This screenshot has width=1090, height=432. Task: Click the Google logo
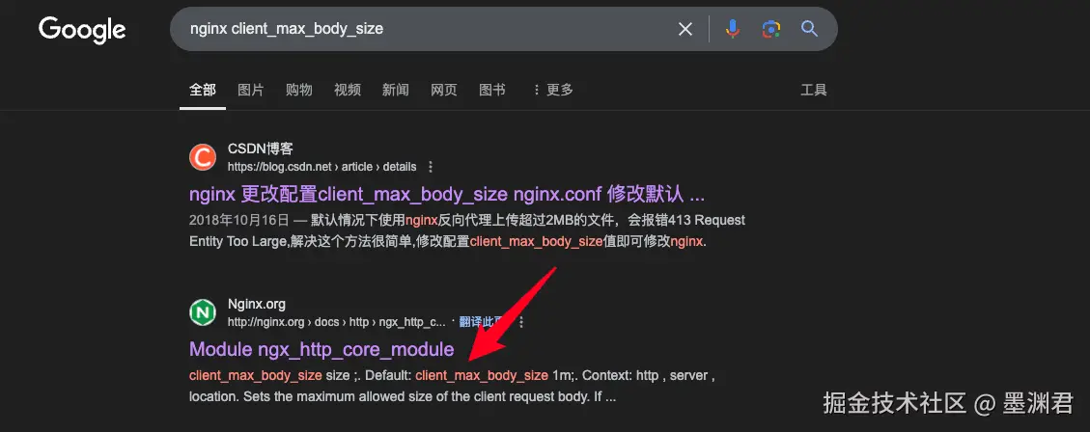pos(82,30)
